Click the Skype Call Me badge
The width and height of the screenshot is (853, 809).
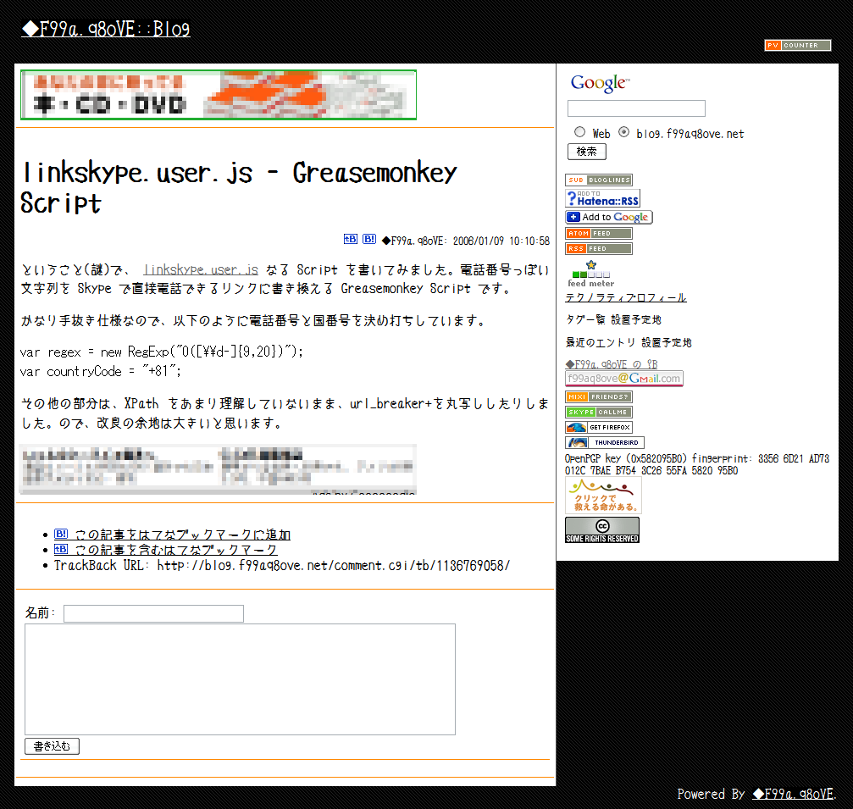tap(598, 413)
